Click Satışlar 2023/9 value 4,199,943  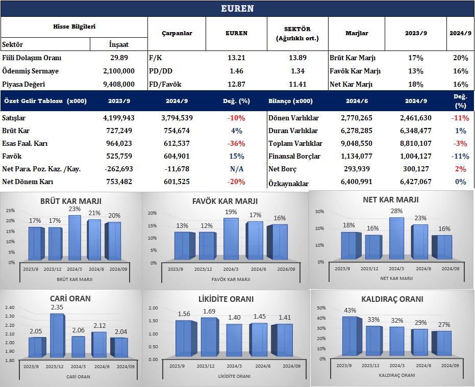pos(119,118)
